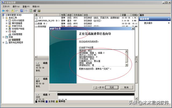This screenshot has height=108, width=172.
Task: Select 服务和应用程序 node
Action: [16, 43]
